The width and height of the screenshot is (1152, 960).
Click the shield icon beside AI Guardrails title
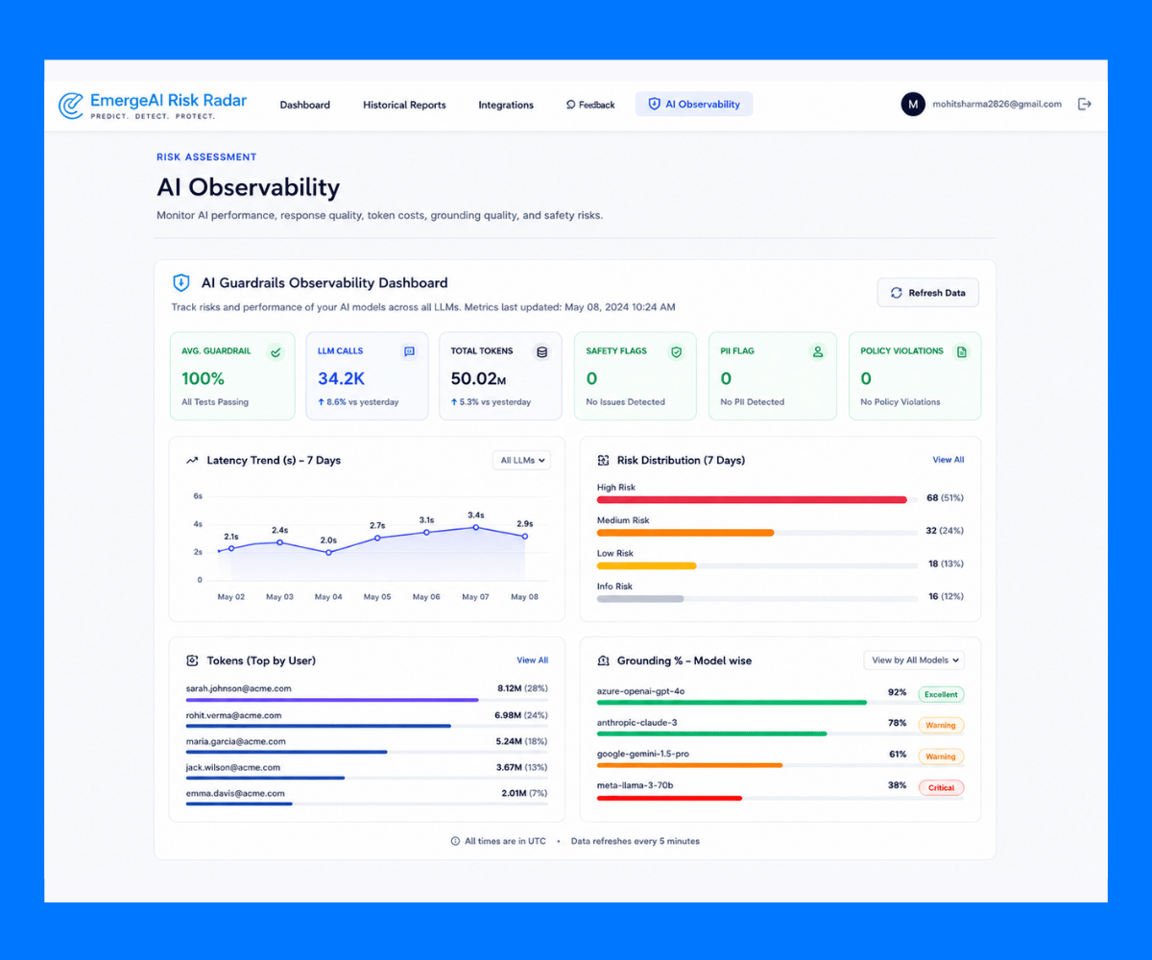click(x=180, y=283)
